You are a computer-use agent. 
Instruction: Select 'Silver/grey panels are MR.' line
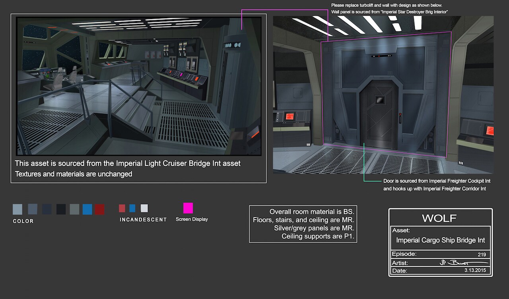tap(314, 228)
